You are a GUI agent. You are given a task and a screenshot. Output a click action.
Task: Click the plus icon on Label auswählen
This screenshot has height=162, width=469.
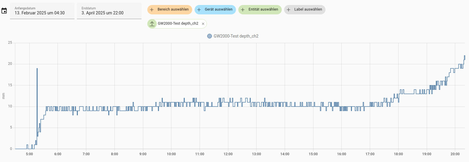tap(289, 10)
